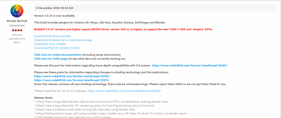
Task: Open the viewthread/30782 forum link
Action: 72,76
